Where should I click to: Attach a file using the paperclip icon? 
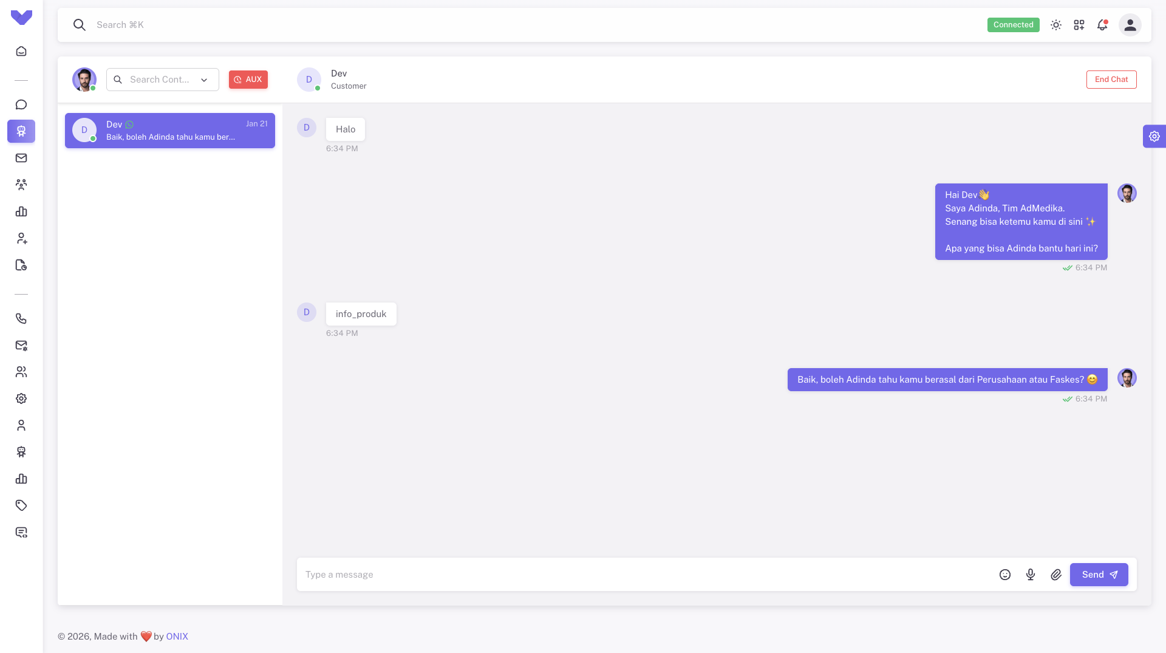coord(1056,574)
